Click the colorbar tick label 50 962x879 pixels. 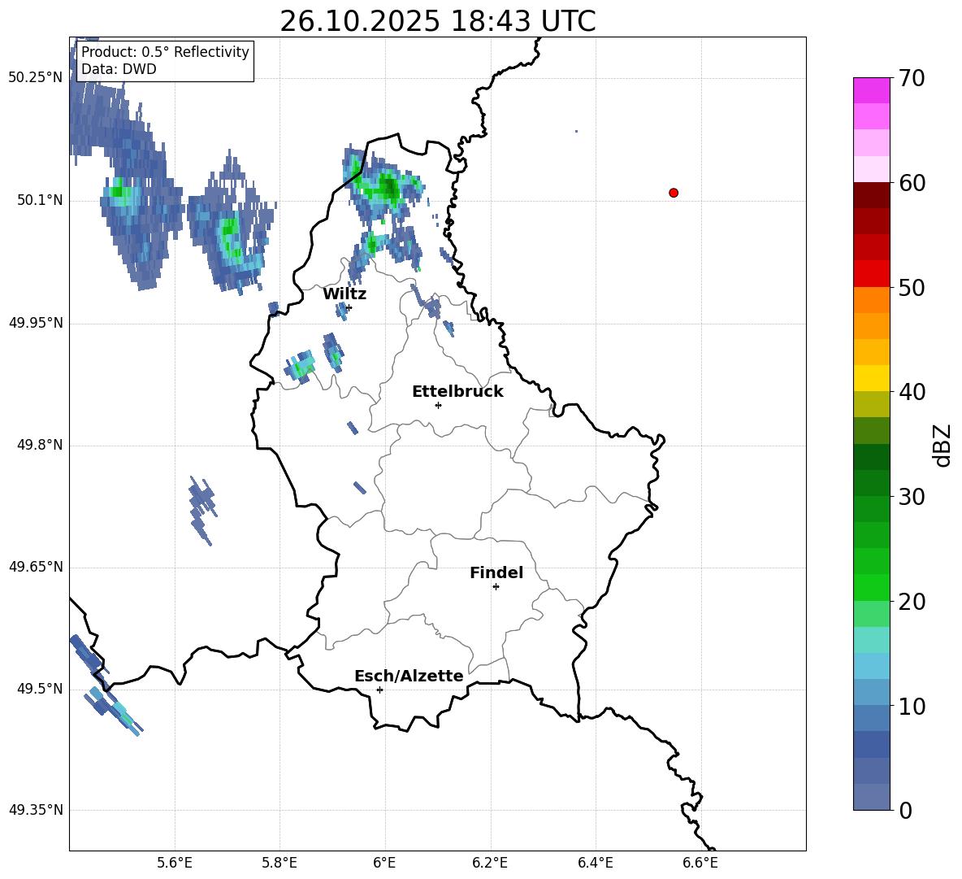coord(912,288)
